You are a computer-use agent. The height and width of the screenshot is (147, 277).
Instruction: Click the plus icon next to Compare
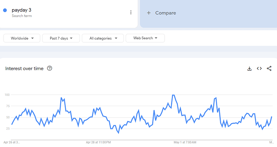coord(149,13)
